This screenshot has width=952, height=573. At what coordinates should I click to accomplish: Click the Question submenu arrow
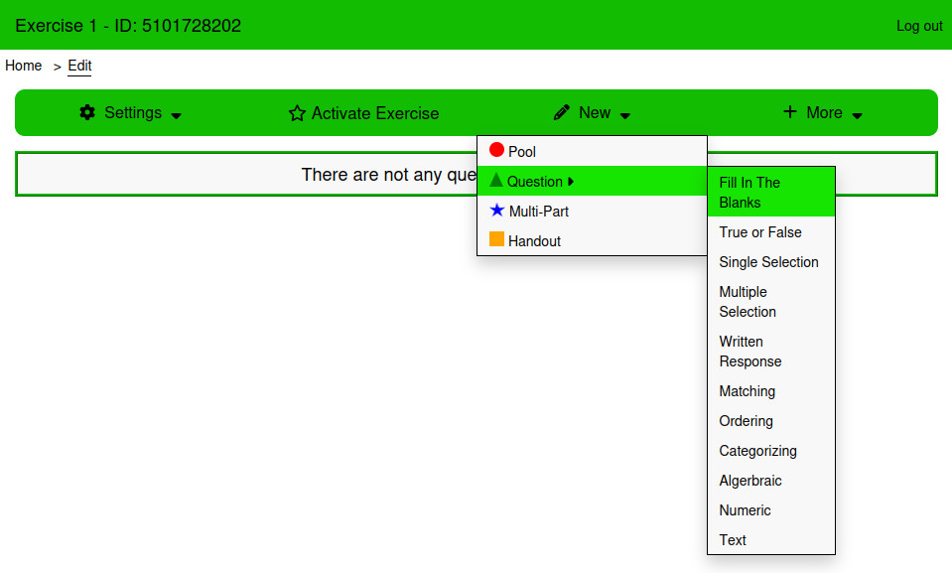pos(571,182)
